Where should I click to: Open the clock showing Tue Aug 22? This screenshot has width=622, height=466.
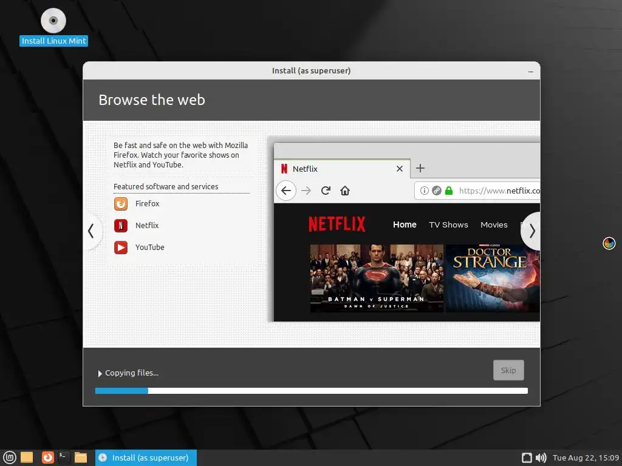click(586, 458)
